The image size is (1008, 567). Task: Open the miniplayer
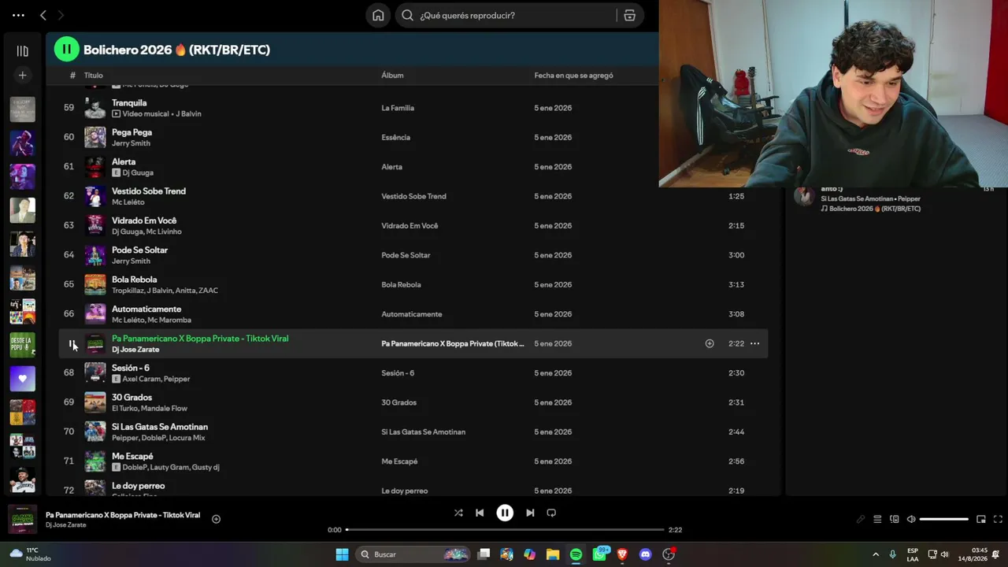981,519
